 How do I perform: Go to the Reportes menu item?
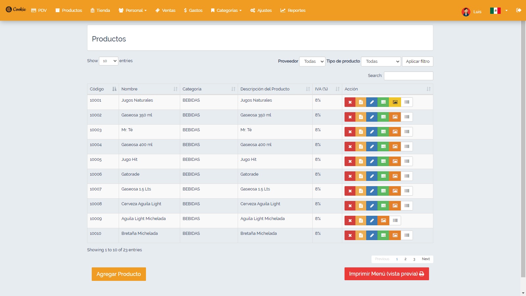[x=293, y=11]
